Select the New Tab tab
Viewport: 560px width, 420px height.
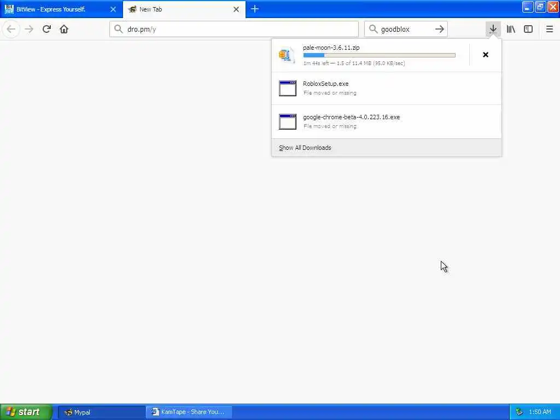tap(184, 9)
